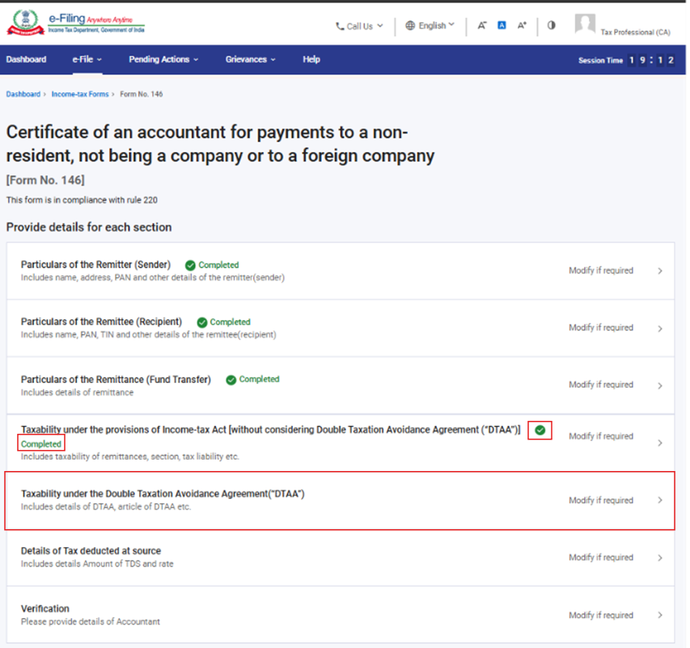Click Modify if required for TDS details
The height and width of the screenshot is (648, 690).
(600, 558)
